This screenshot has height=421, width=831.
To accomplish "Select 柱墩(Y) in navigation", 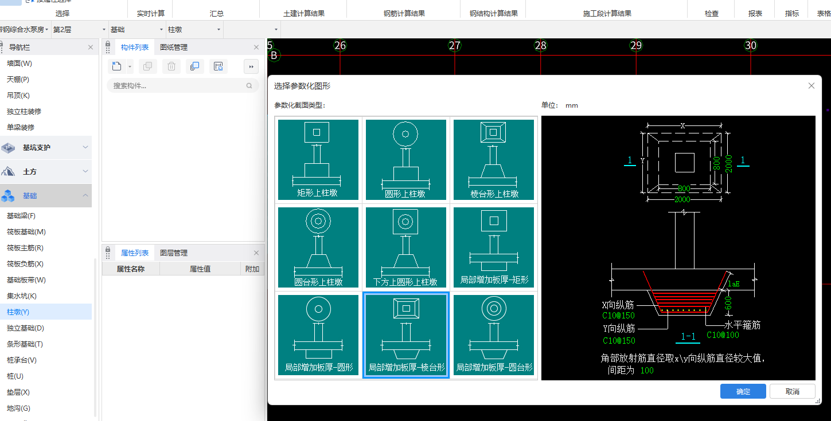I will pyautogui.click(x=46, y=312).
